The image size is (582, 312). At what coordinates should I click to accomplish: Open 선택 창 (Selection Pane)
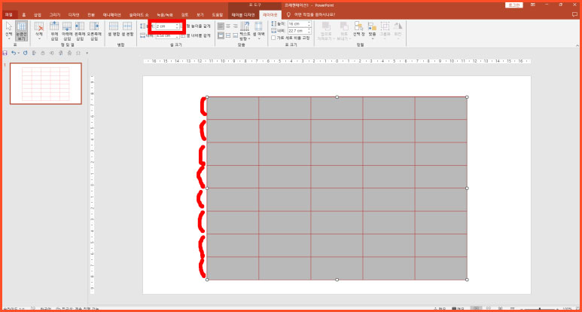click(x=358, y=29)
